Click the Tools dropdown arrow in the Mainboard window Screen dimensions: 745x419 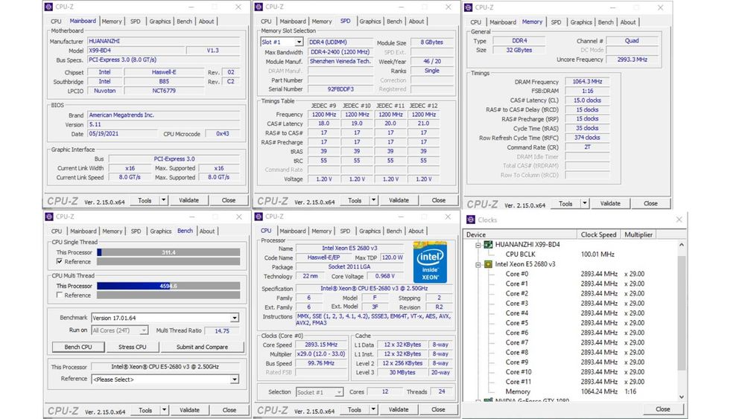click(x=163, y=200)
